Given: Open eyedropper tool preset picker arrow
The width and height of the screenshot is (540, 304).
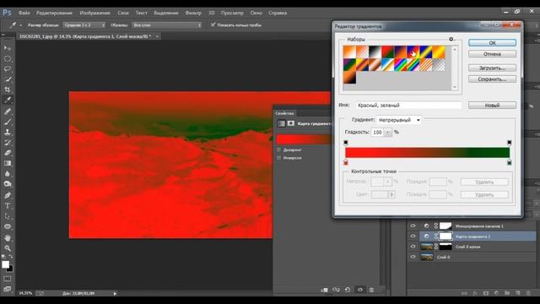Looking at the screenshot, I should coord(20,25).
